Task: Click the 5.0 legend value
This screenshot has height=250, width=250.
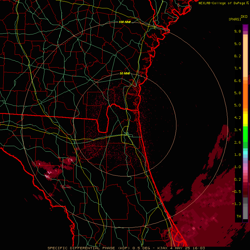Action: coord(237,105)
